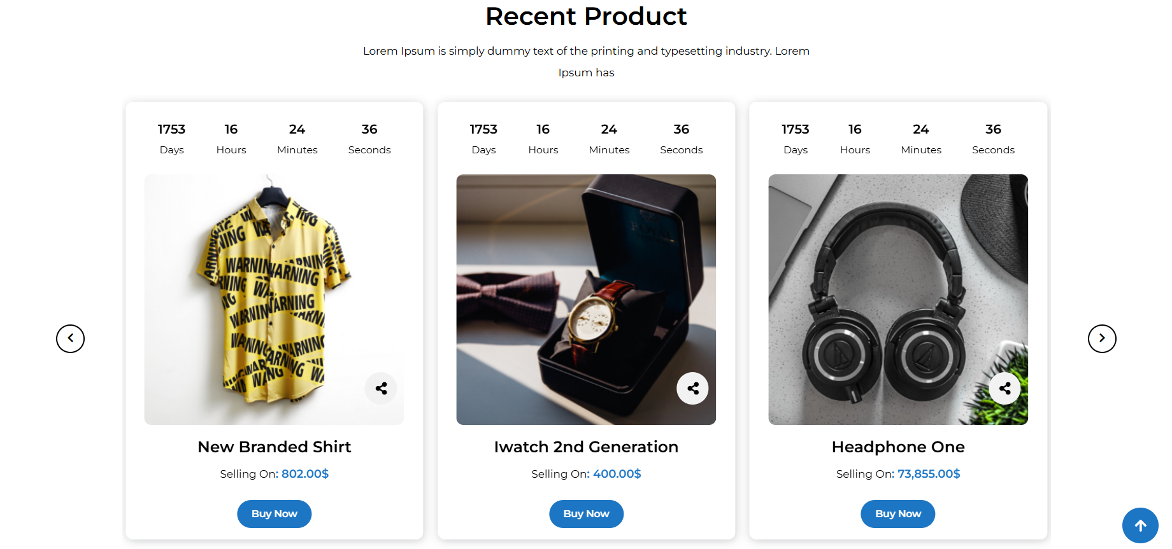Click share icon on shirt image

click(x=381, y=388)
